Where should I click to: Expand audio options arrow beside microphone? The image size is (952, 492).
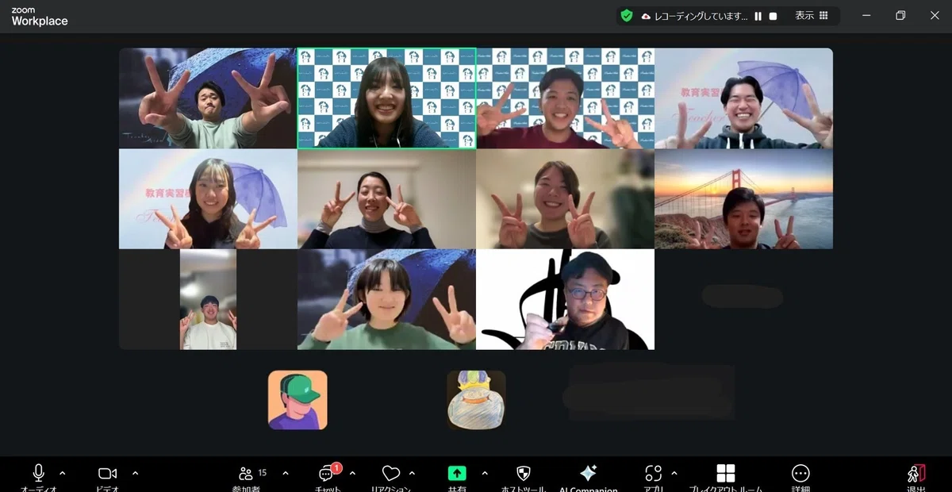63,473
